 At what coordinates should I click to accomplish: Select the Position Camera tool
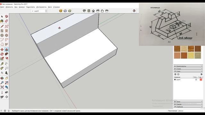click(x=2, y=92)
